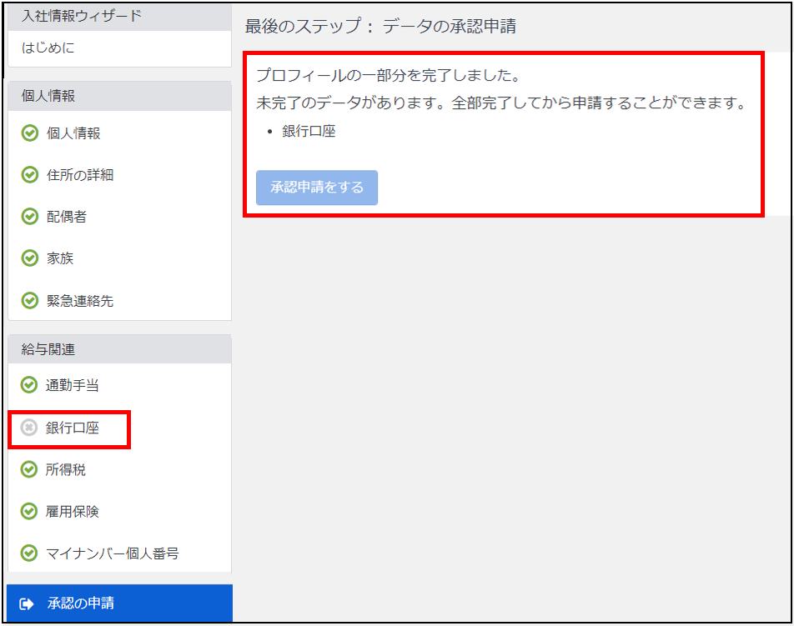Image resolution: width=794 pixels, height=626 pixels.
Task: Click the green check icon beside 配偶者
Action: point(30,217)
